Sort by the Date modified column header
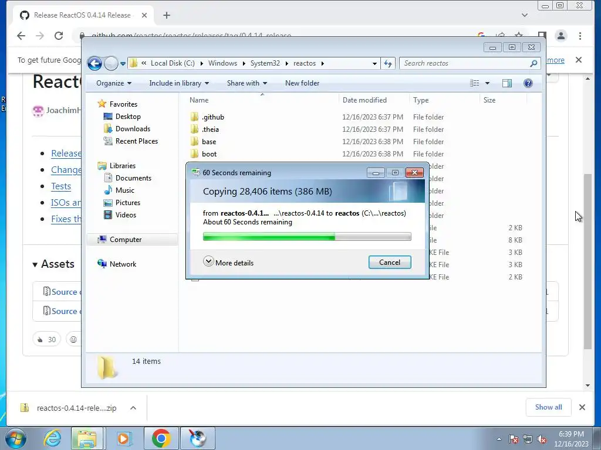Image resolution: width=601 pixels, height=450 pixels. [364, 100]
